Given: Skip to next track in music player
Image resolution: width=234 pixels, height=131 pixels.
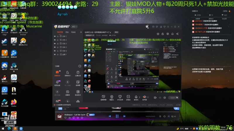Looking at the screenshot, I should pyautogui.click(x=124, y=116).
